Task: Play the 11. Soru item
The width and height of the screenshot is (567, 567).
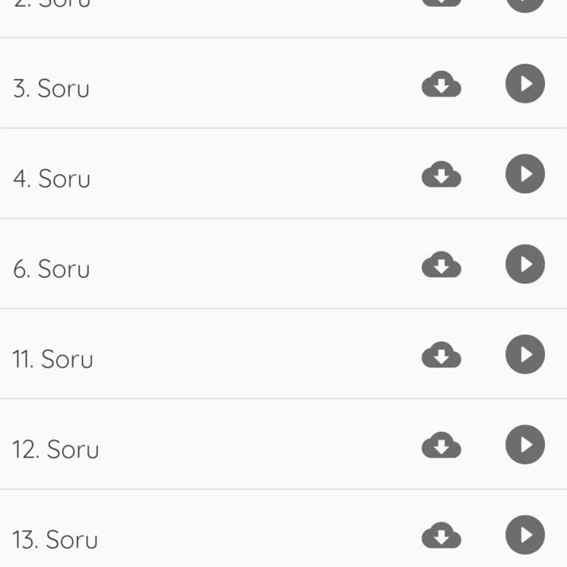Action: coord(525,354)
